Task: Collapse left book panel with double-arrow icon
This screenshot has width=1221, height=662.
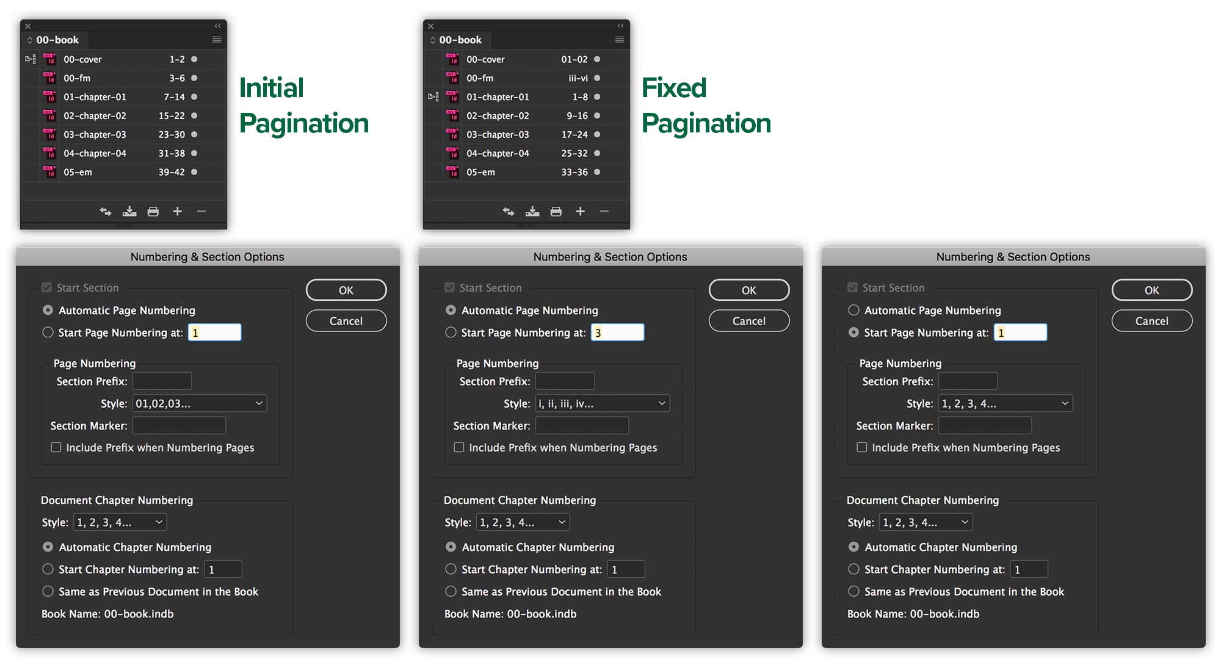Action: [x=218, y=26]
